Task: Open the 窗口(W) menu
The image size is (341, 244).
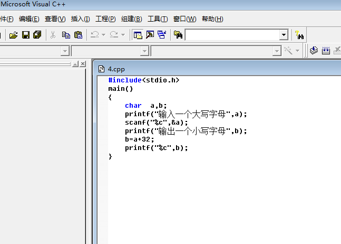Action: [x=184, y=19]
